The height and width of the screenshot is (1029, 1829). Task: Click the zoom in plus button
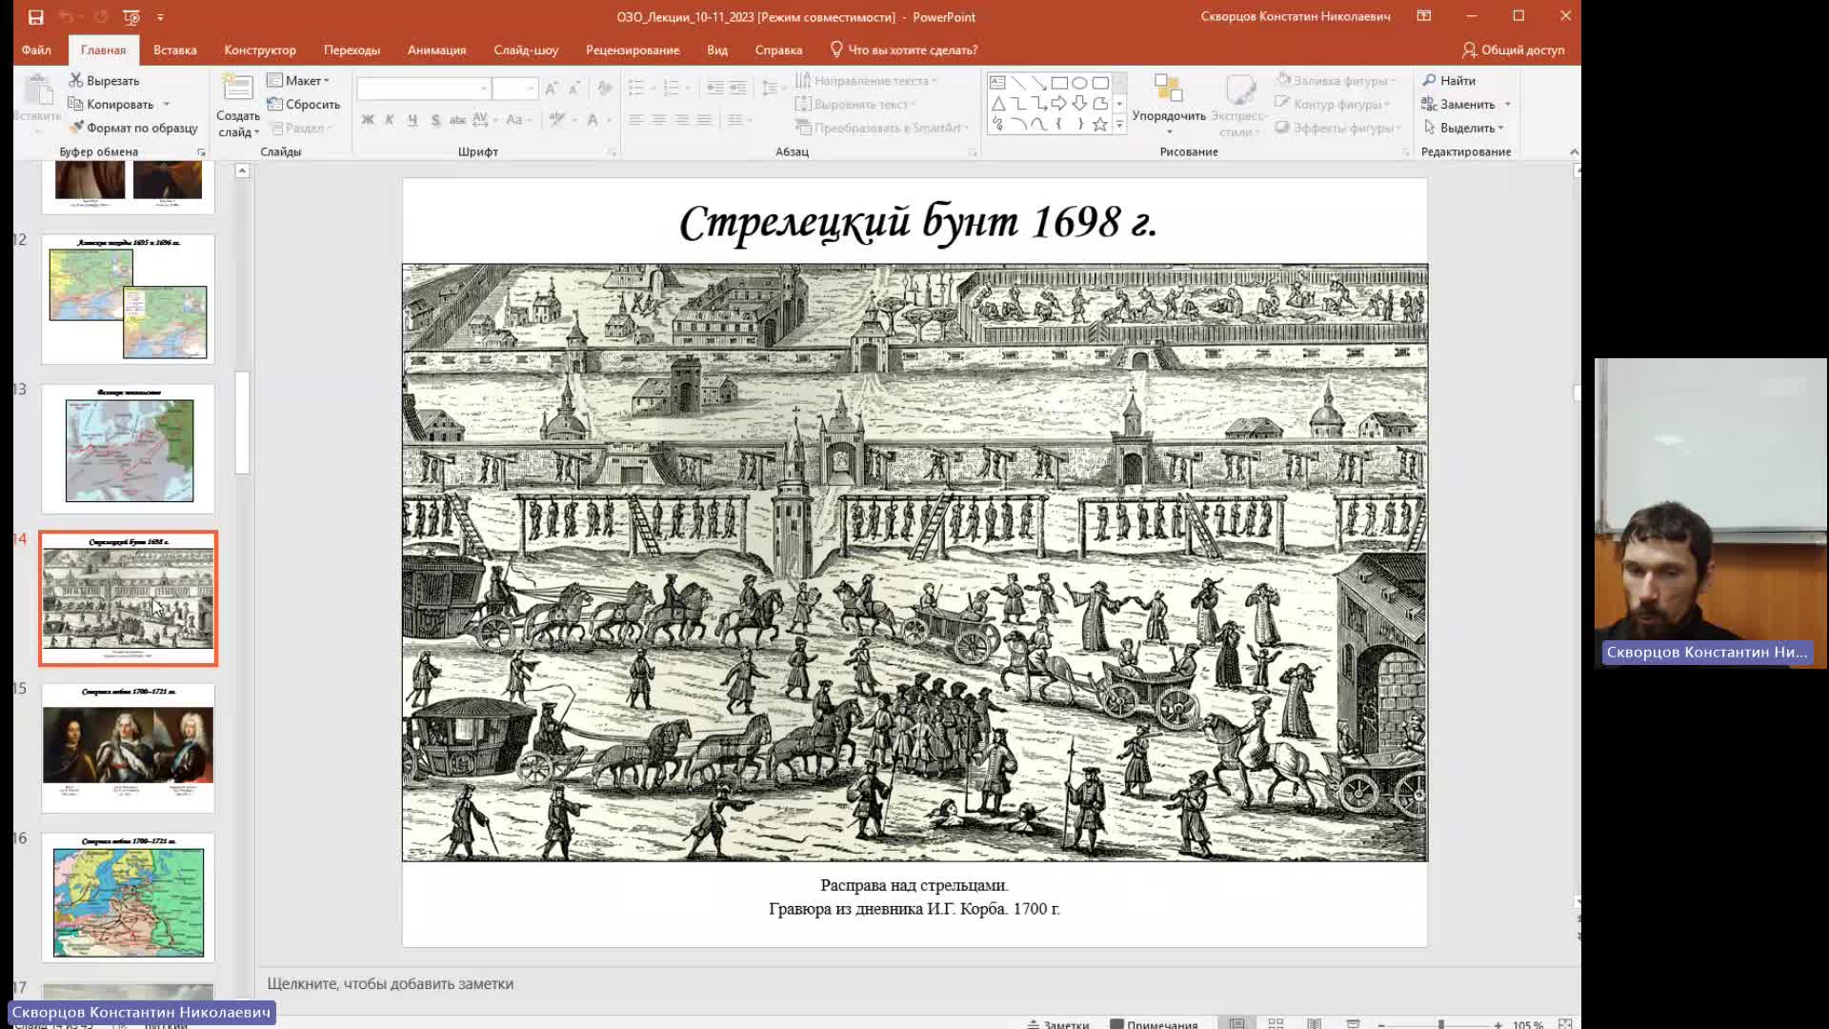pyautogui.click(x=1498, y=1024)
